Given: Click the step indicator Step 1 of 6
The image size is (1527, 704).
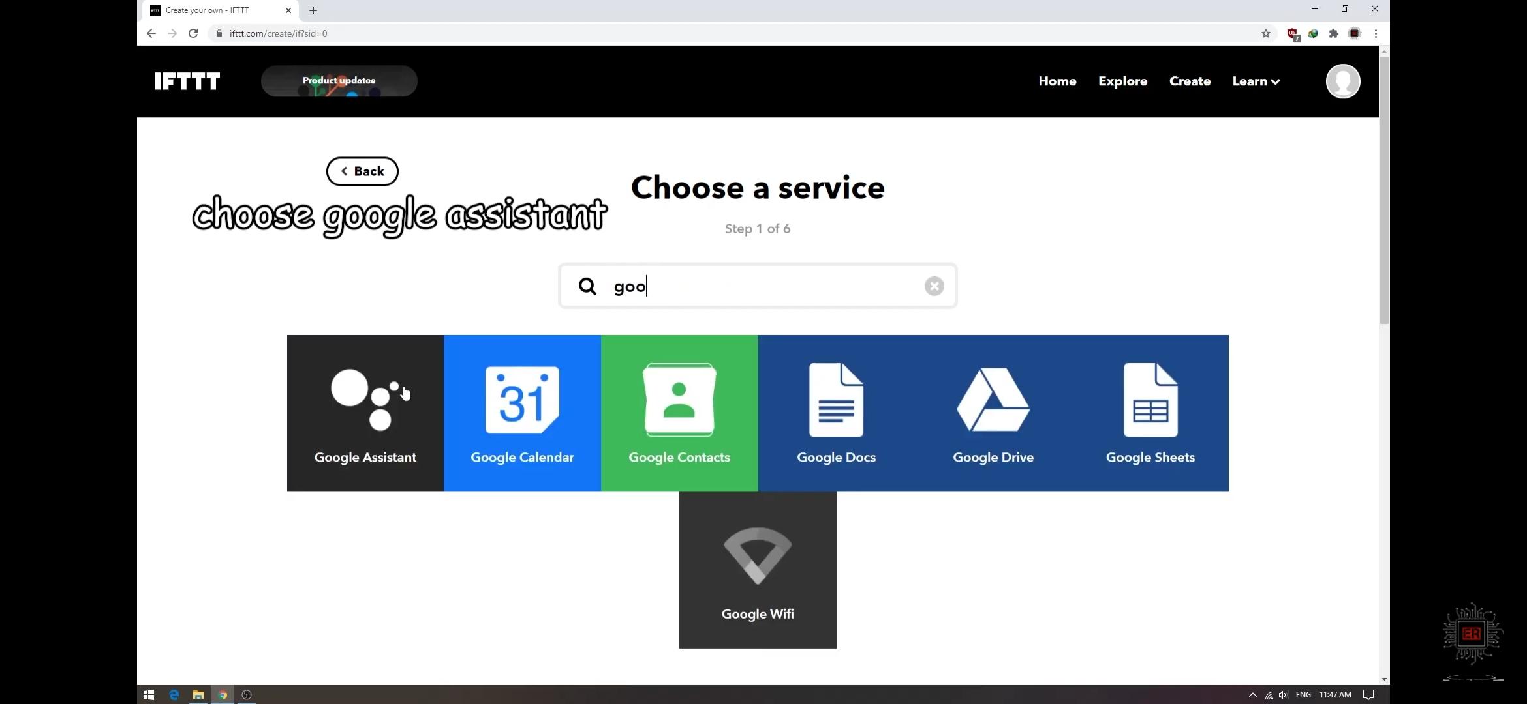Looking at the screenshot, I should coord(758,229).
